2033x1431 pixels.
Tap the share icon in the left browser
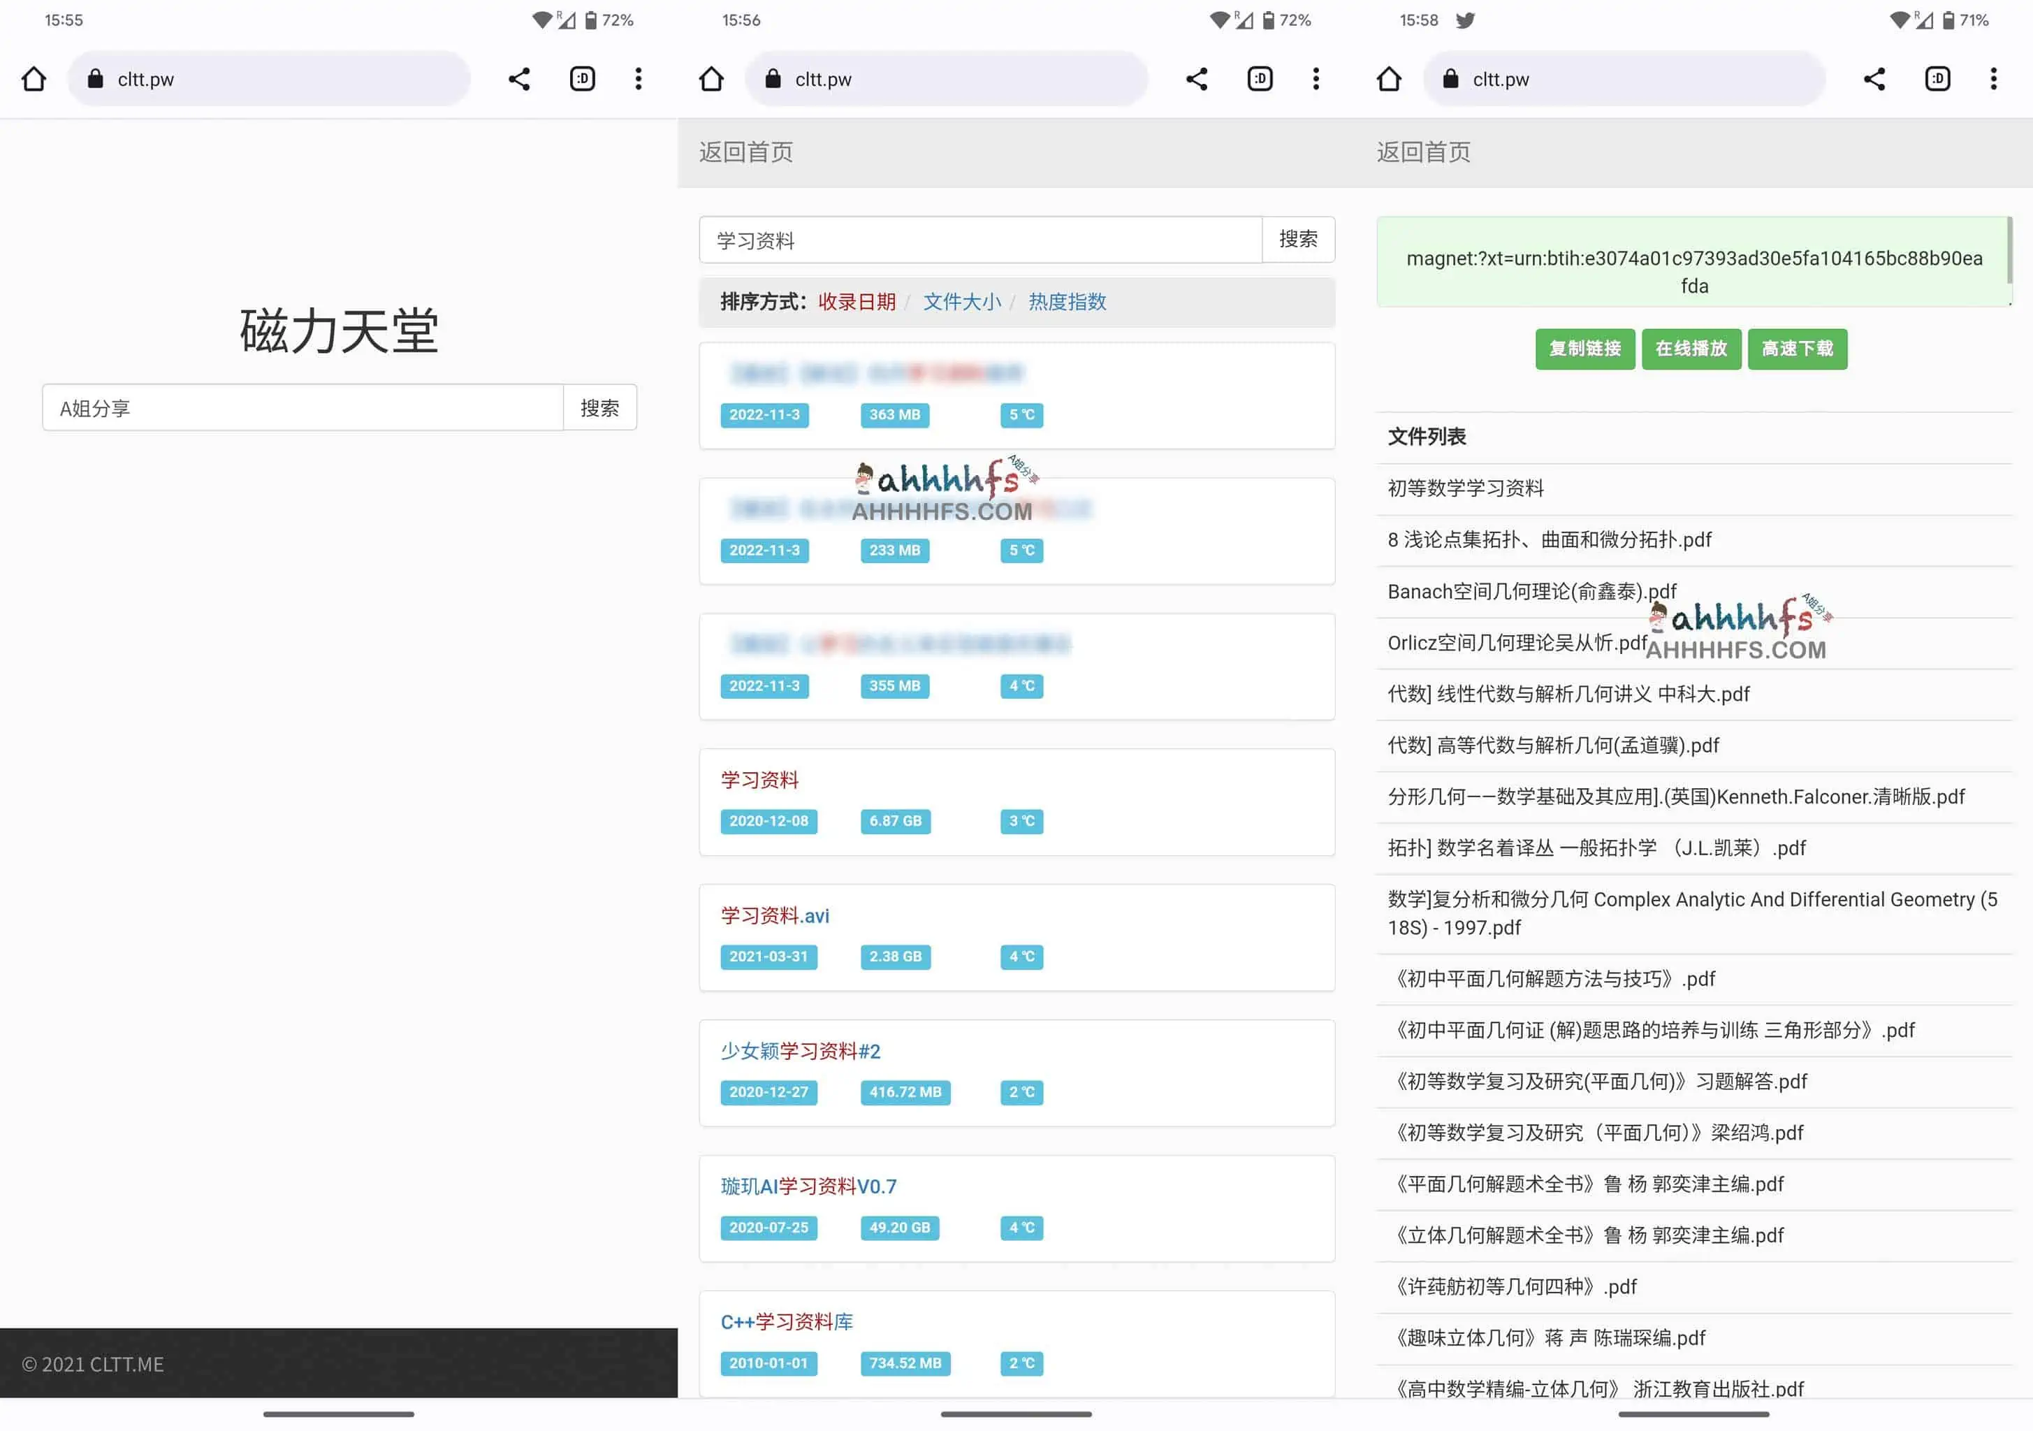pos(519,79)
